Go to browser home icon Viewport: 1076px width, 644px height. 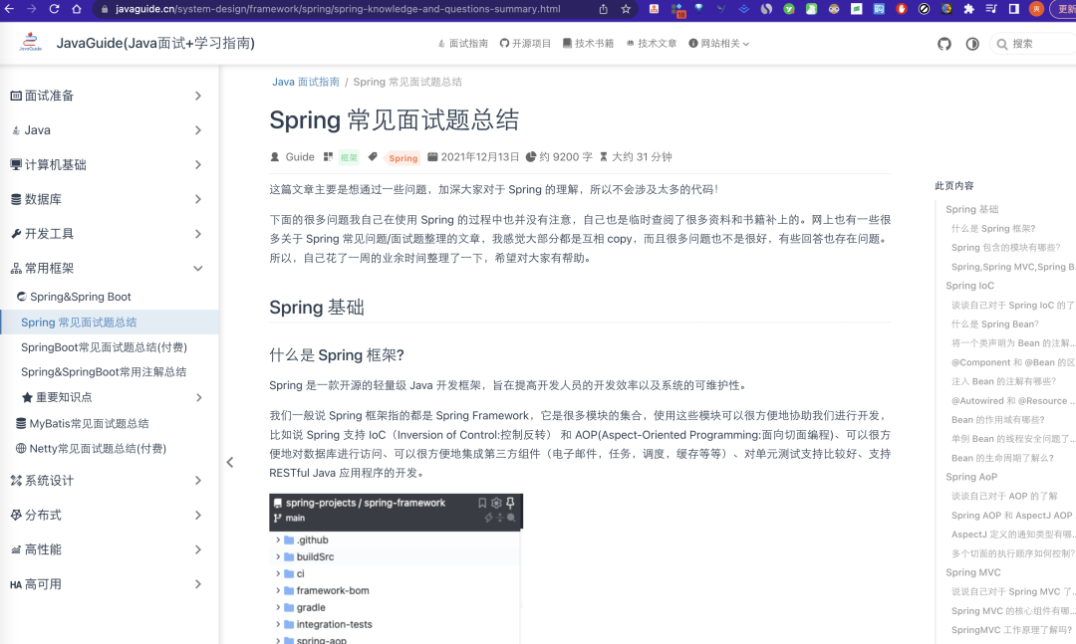tap(77, 9)
